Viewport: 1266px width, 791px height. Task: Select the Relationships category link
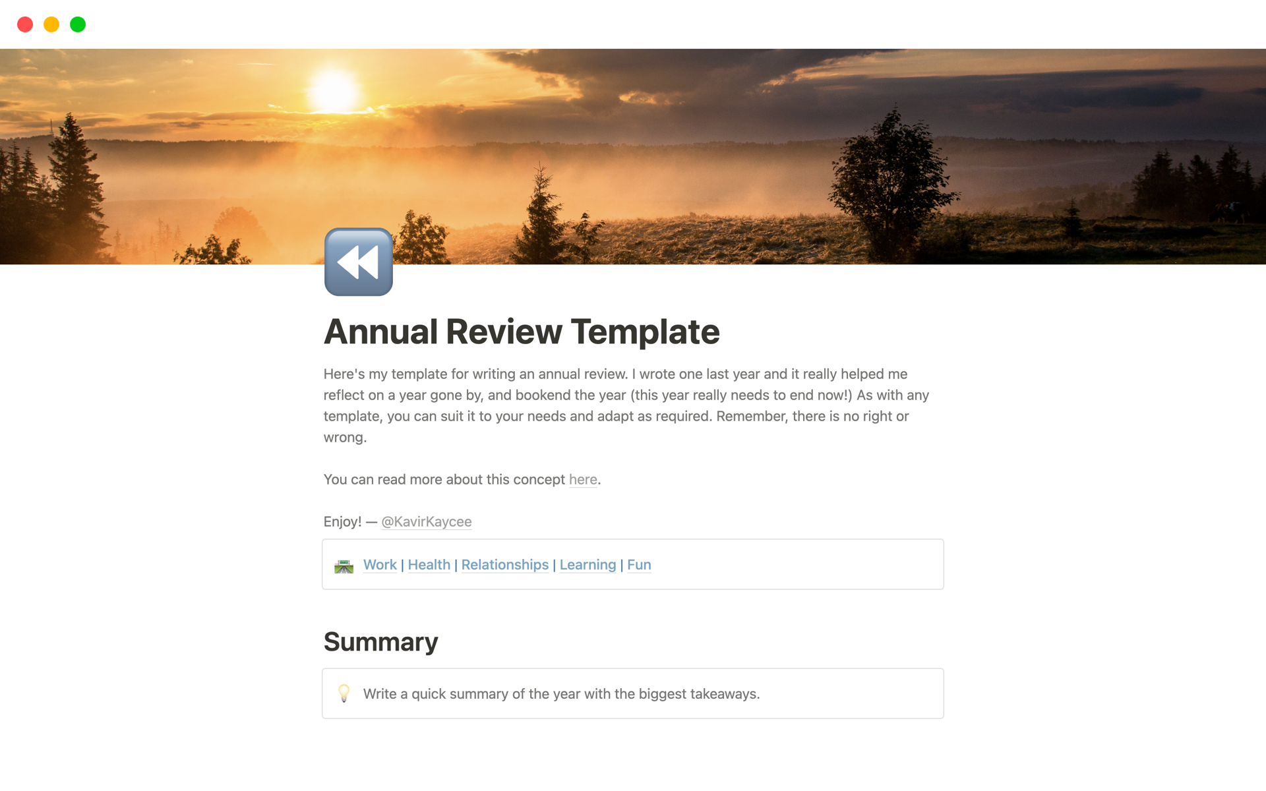pos(505,564)
